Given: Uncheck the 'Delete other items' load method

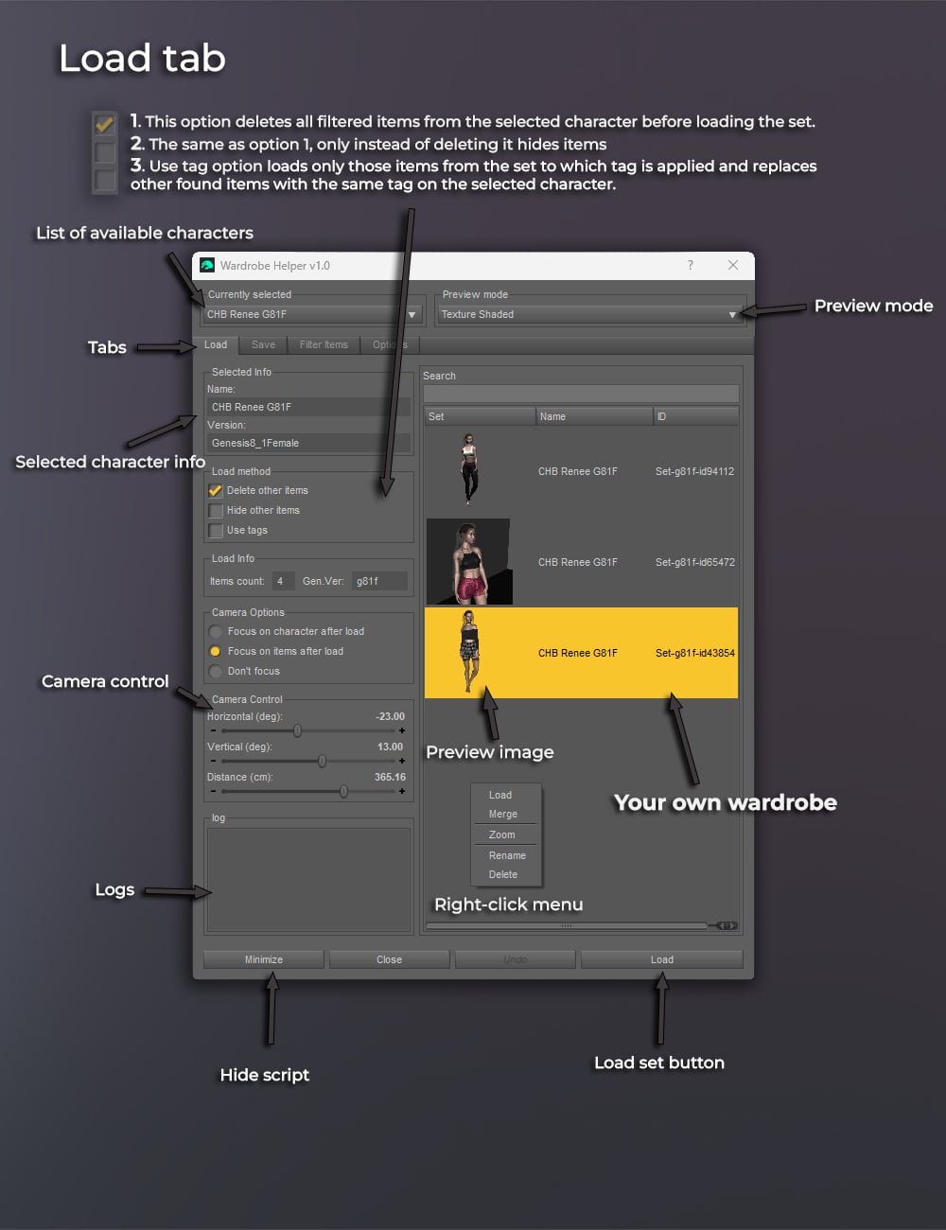Looking at the screenshot, I should [x=216, y=490].
